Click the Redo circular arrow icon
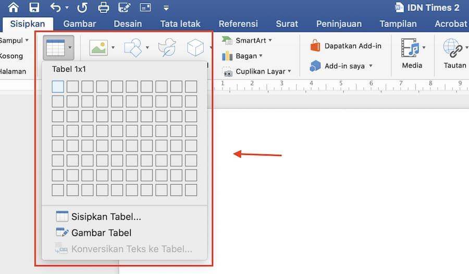Viewport: 469px width, 274px height. 82,7
